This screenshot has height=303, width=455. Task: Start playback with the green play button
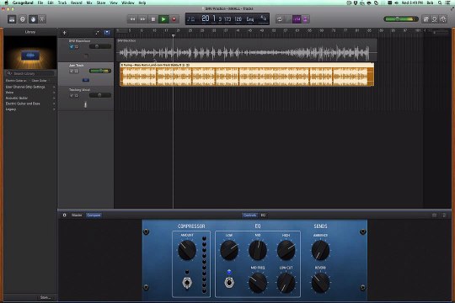[163, 19]
